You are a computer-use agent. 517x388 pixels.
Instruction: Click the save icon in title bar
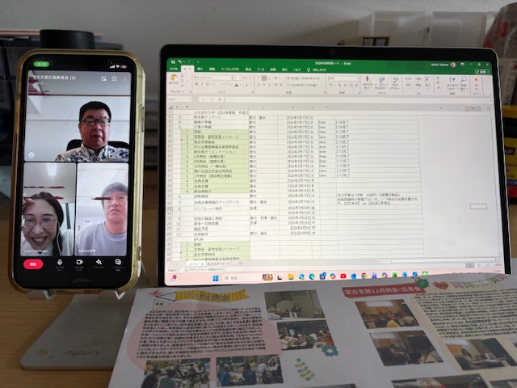(171, 61)
